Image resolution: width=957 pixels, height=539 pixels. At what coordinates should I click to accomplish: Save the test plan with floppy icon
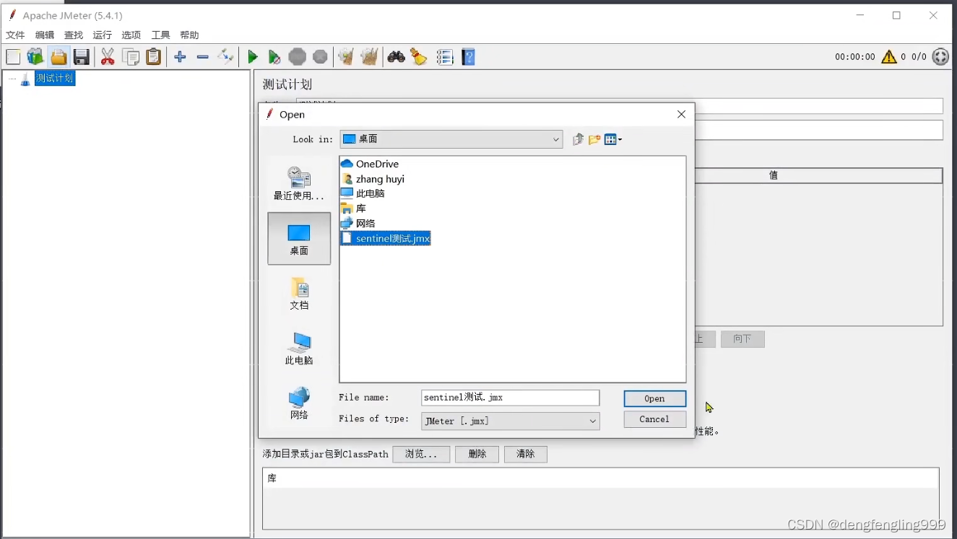[82, 57]
